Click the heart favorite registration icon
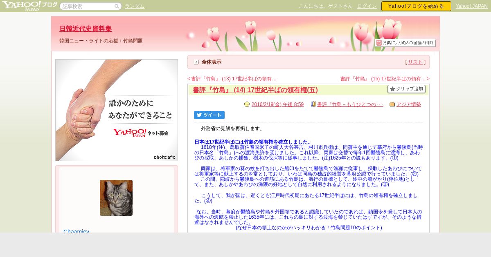Image resolution: width=491 pixels, height=257 pixels. [379, 43]
